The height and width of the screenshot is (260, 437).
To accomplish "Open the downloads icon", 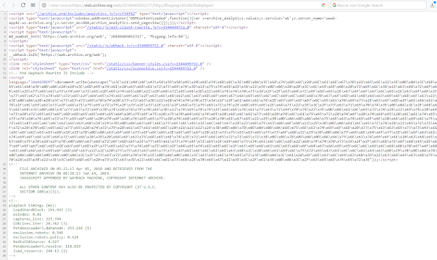I will pyautogui.click(x=433, y=5).
